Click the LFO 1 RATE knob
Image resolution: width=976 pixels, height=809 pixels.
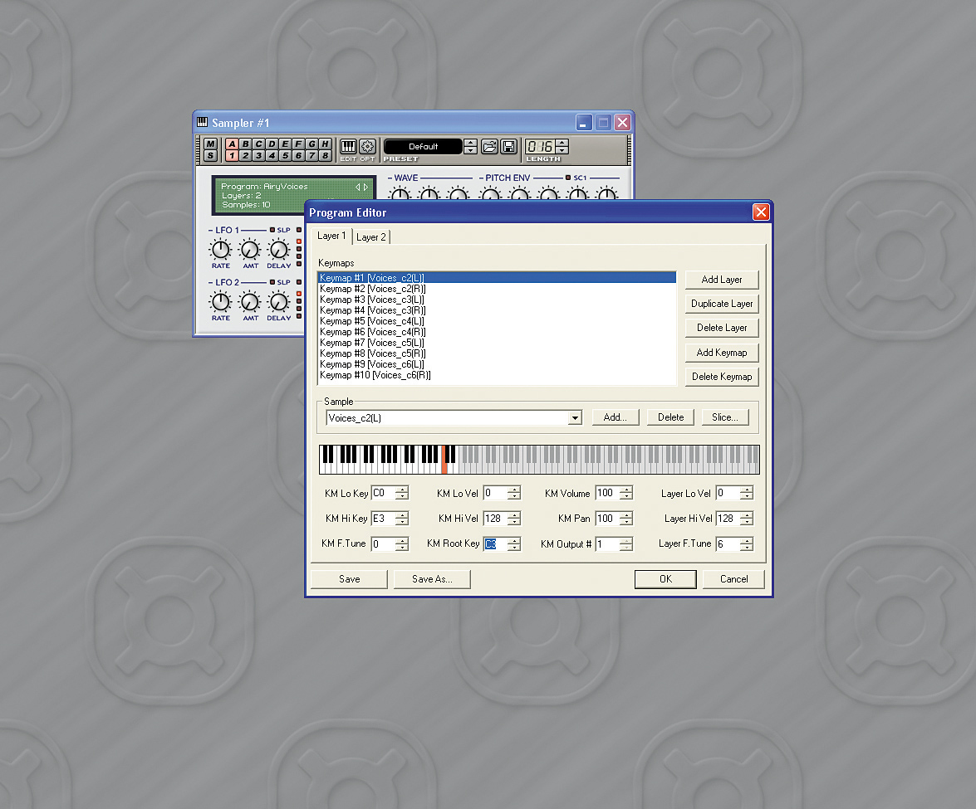pyautogui.click(x=220, y=250)
